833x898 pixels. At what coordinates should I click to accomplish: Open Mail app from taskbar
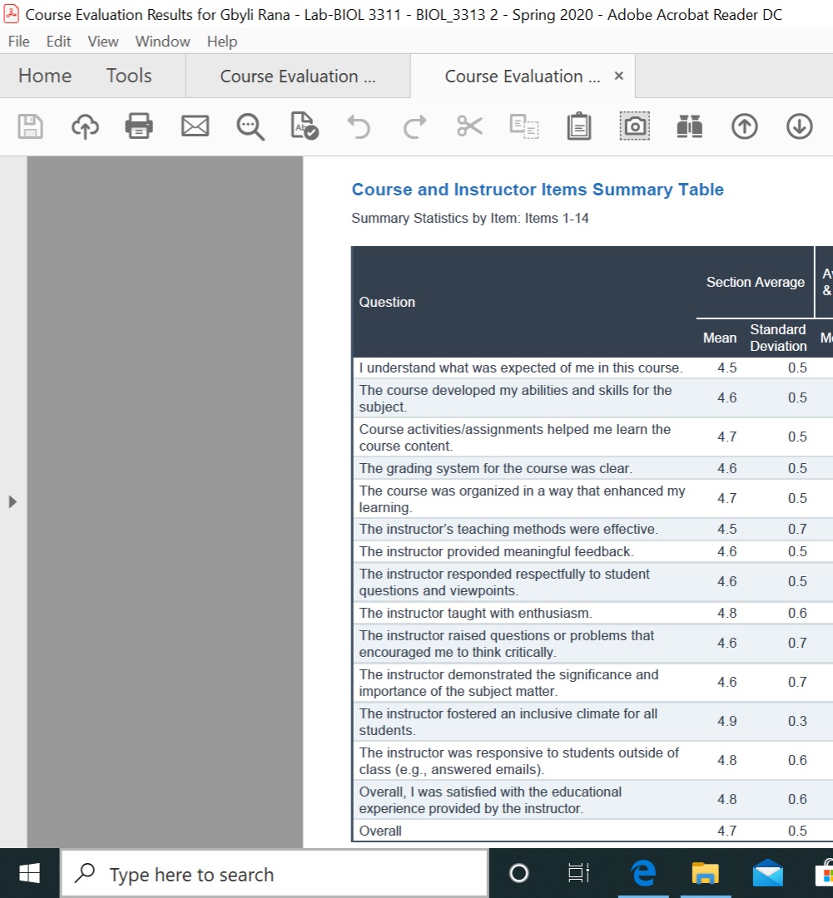767,873
